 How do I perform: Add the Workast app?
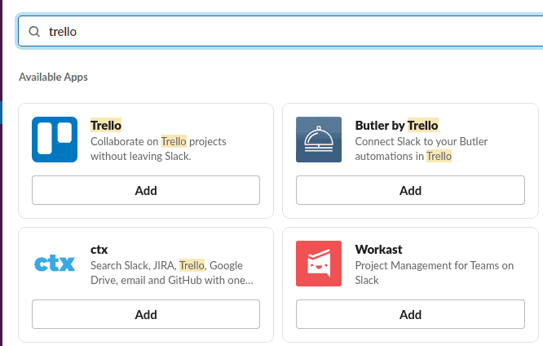click(410, 314)
